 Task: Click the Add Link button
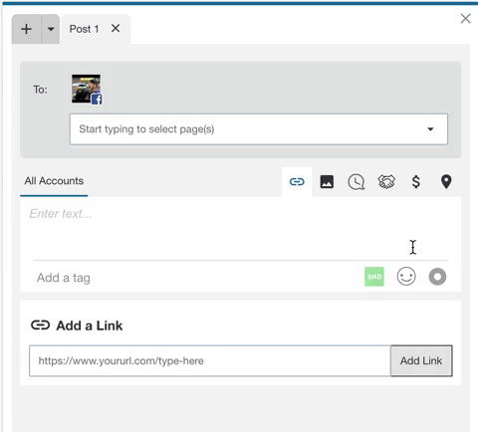point(421,360)
